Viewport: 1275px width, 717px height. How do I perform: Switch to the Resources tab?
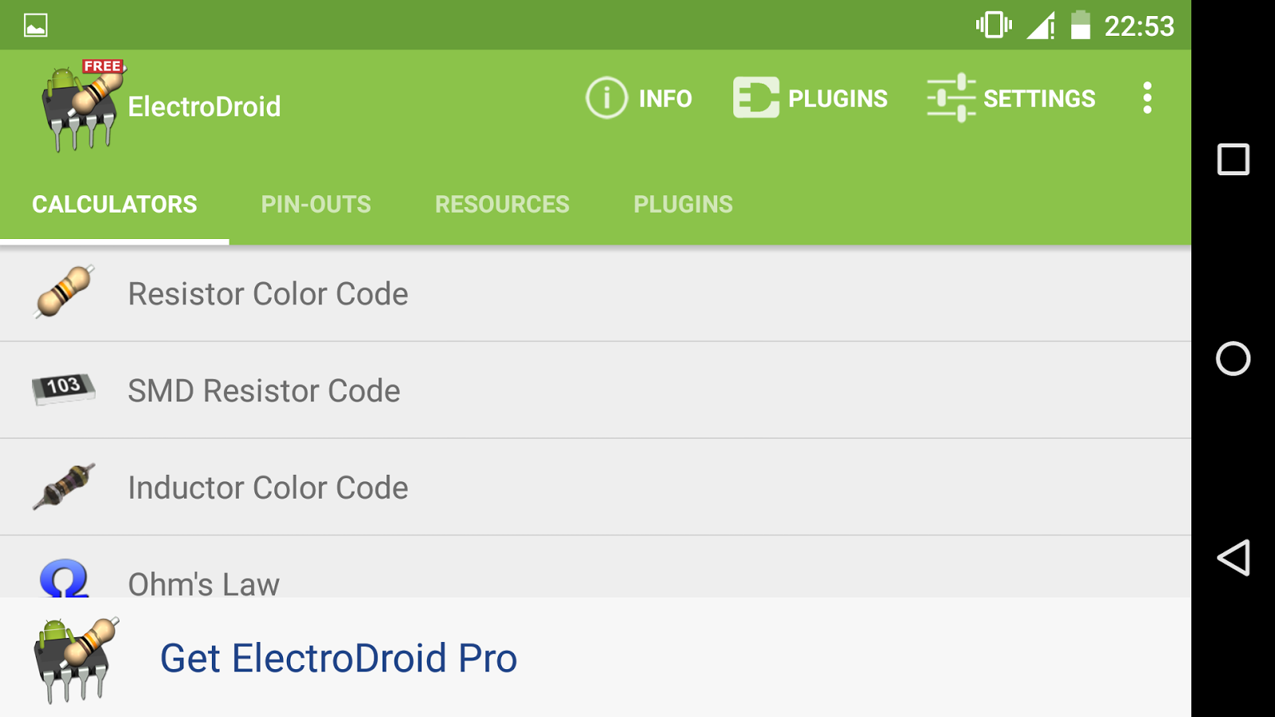[x=502, y=205]
